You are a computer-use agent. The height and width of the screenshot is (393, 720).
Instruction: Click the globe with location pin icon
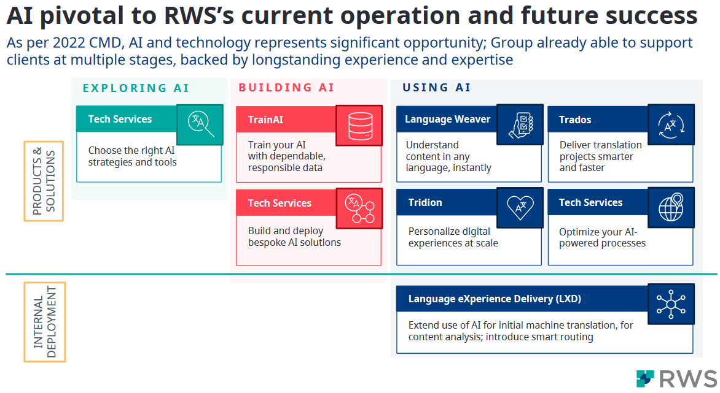tap(671, 207)
